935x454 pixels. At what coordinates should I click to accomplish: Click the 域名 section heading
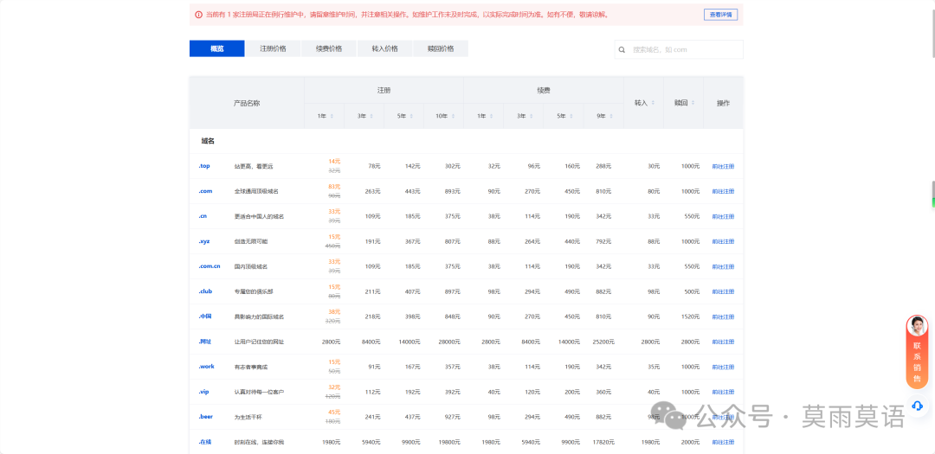(x=208, y=141)
